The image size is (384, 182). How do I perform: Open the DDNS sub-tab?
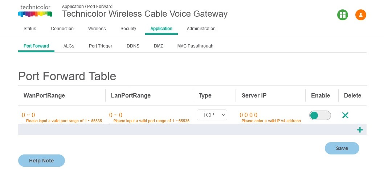coord(133,46)
